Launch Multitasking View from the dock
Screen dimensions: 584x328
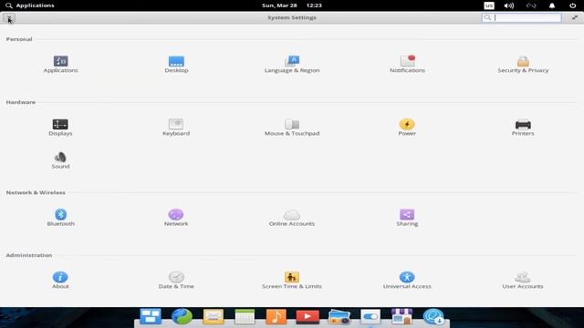tap(151, 316)
